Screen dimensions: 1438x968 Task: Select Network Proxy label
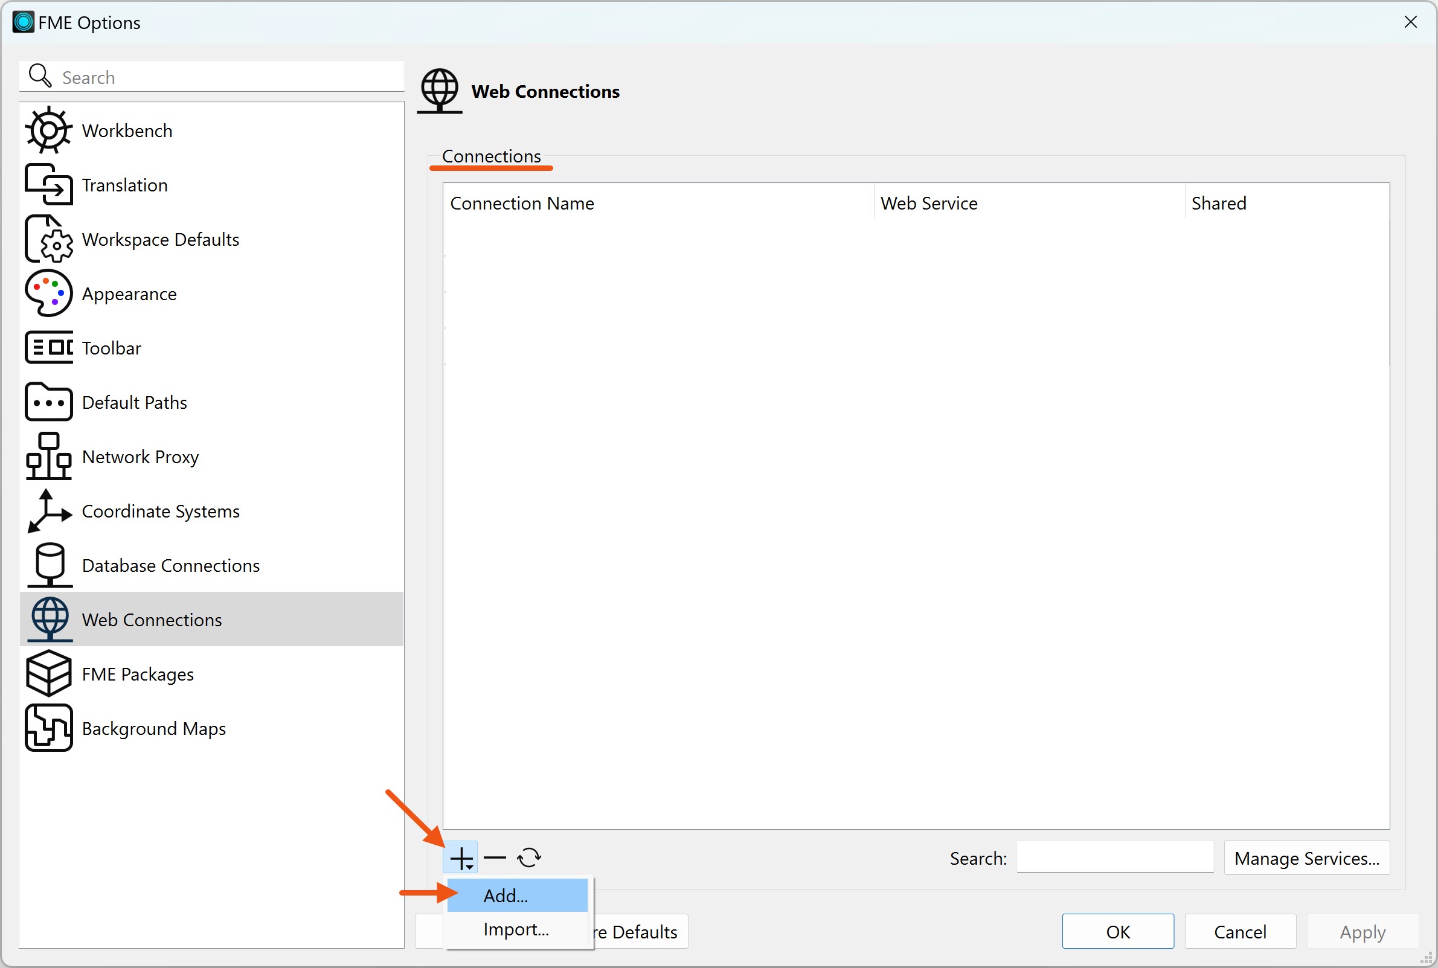click(x=140, y=457)
